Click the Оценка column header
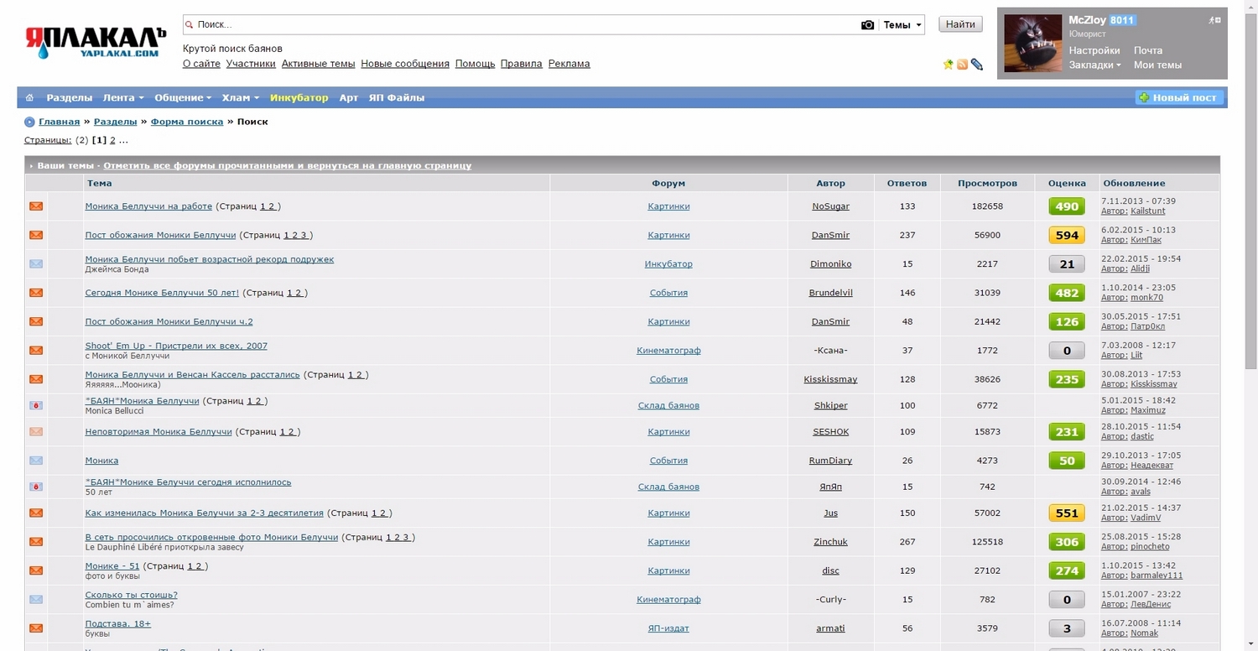This screenshot has width=1258, height=651. pyautogui.click(x=1067, y=183)
